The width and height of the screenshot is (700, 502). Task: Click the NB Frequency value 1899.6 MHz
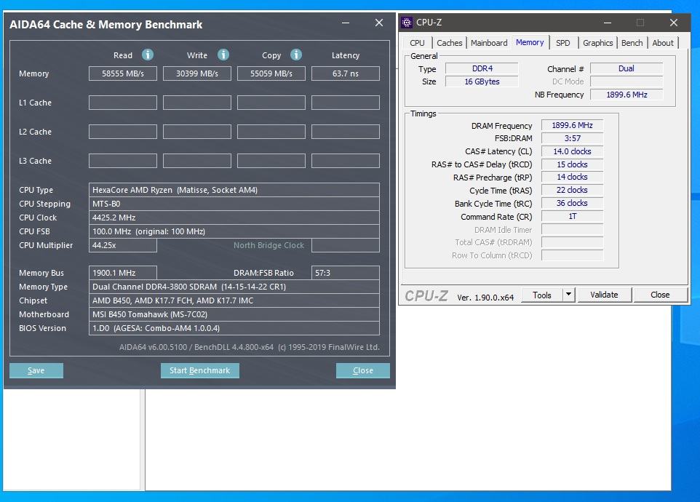click(627, 95)
